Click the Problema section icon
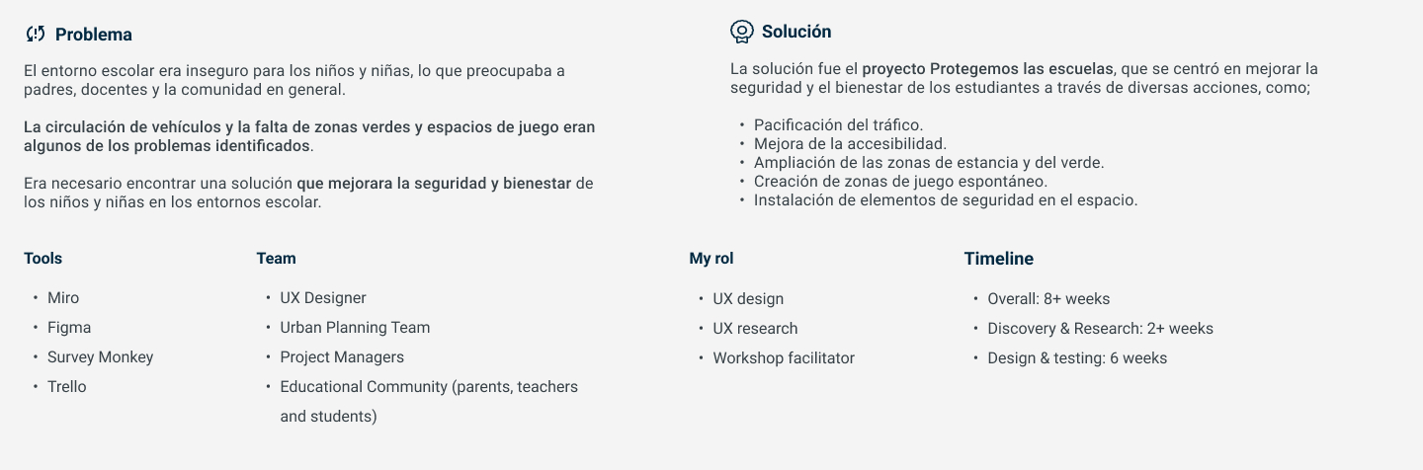1423x470 pixels. [x=36, y=35]
